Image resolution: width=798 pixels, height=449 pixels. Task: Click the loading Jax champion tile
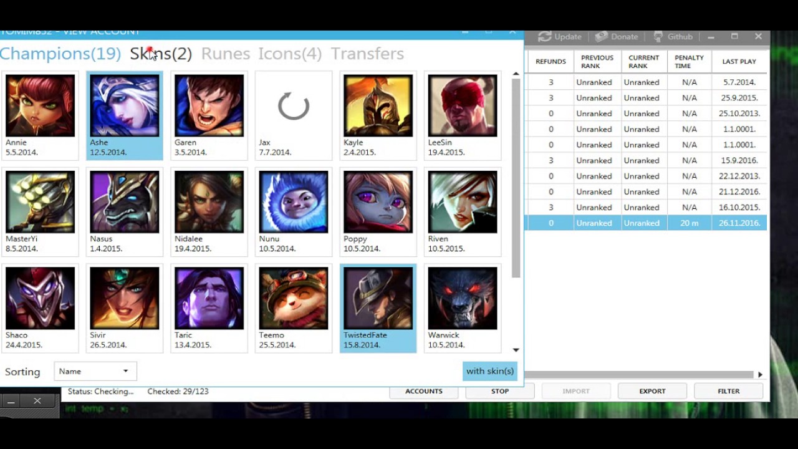(x=294, y=115)
